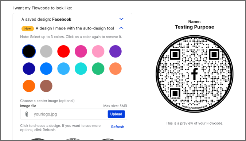Click the 'Max size: 5MB' text
Image resolution: width=246 pixels, height=141 pixels.
[115, 106]
